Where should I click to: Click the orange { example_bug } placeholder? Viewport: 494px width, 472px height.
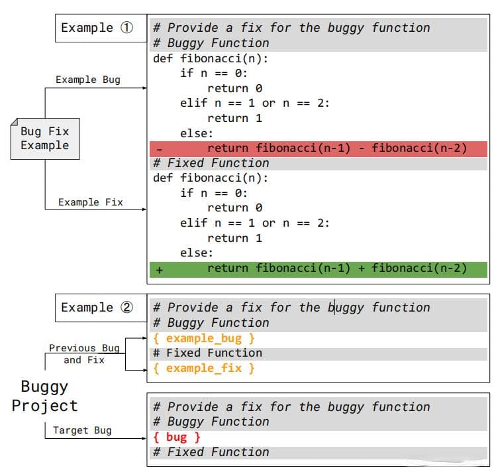coord(204,339)
